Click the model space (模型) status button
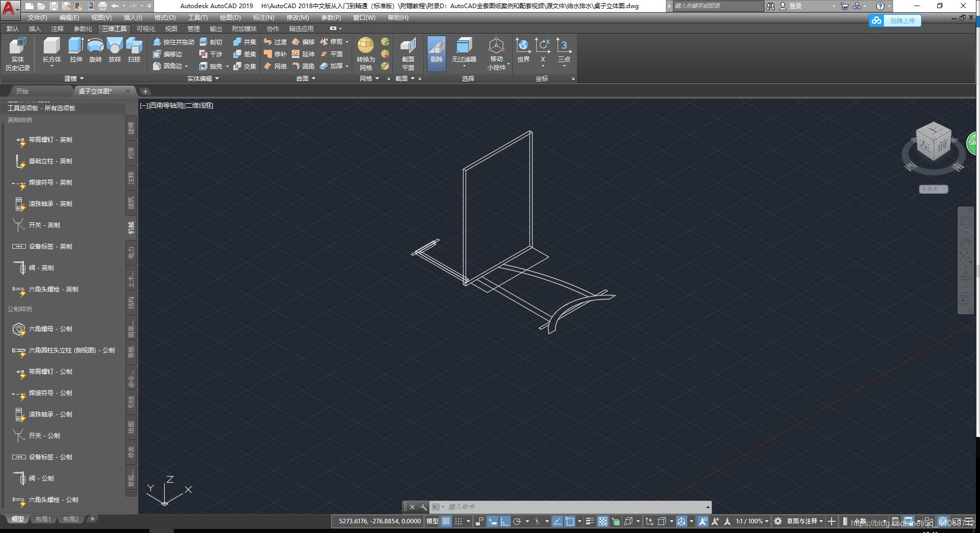This screenshot has width=980, height=533. [x=432, y=521]
